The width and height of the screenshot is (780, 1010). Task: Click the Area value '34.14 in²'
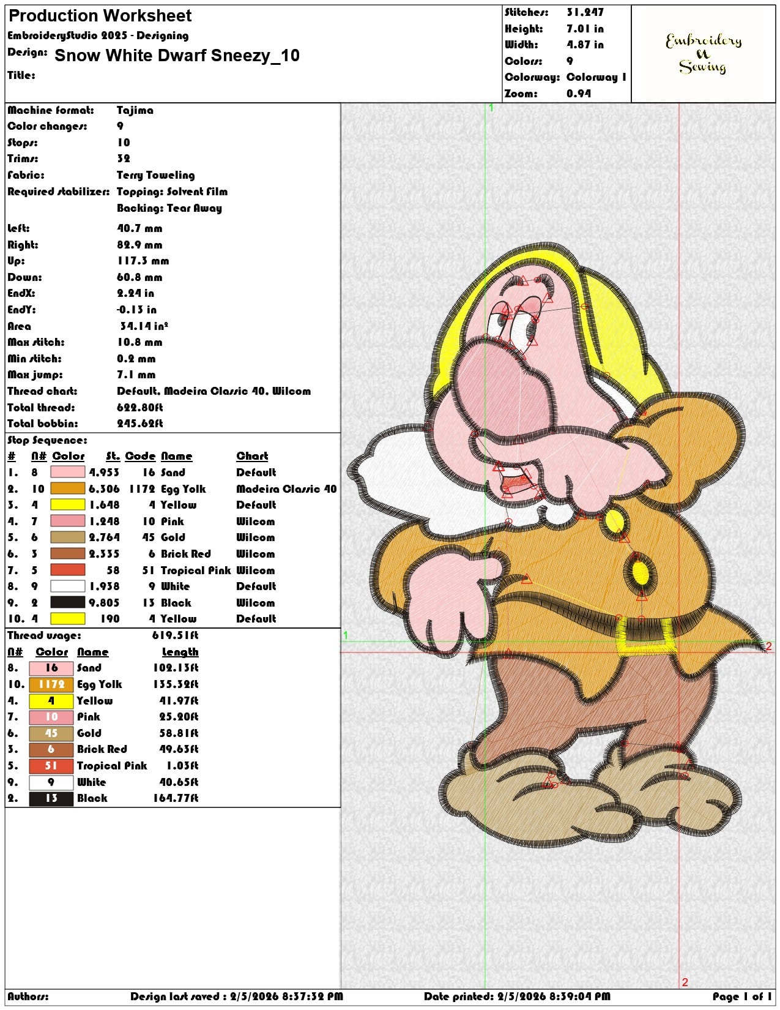[x=144, y=326]
